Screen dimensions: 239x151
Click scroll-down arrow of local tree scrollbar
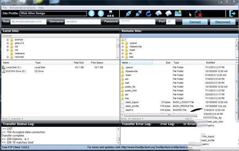tap(118, 58)
